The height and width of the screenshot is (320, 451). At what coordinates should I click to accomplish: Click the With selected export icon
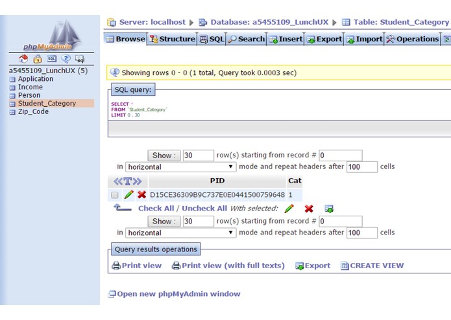(329, 209)
